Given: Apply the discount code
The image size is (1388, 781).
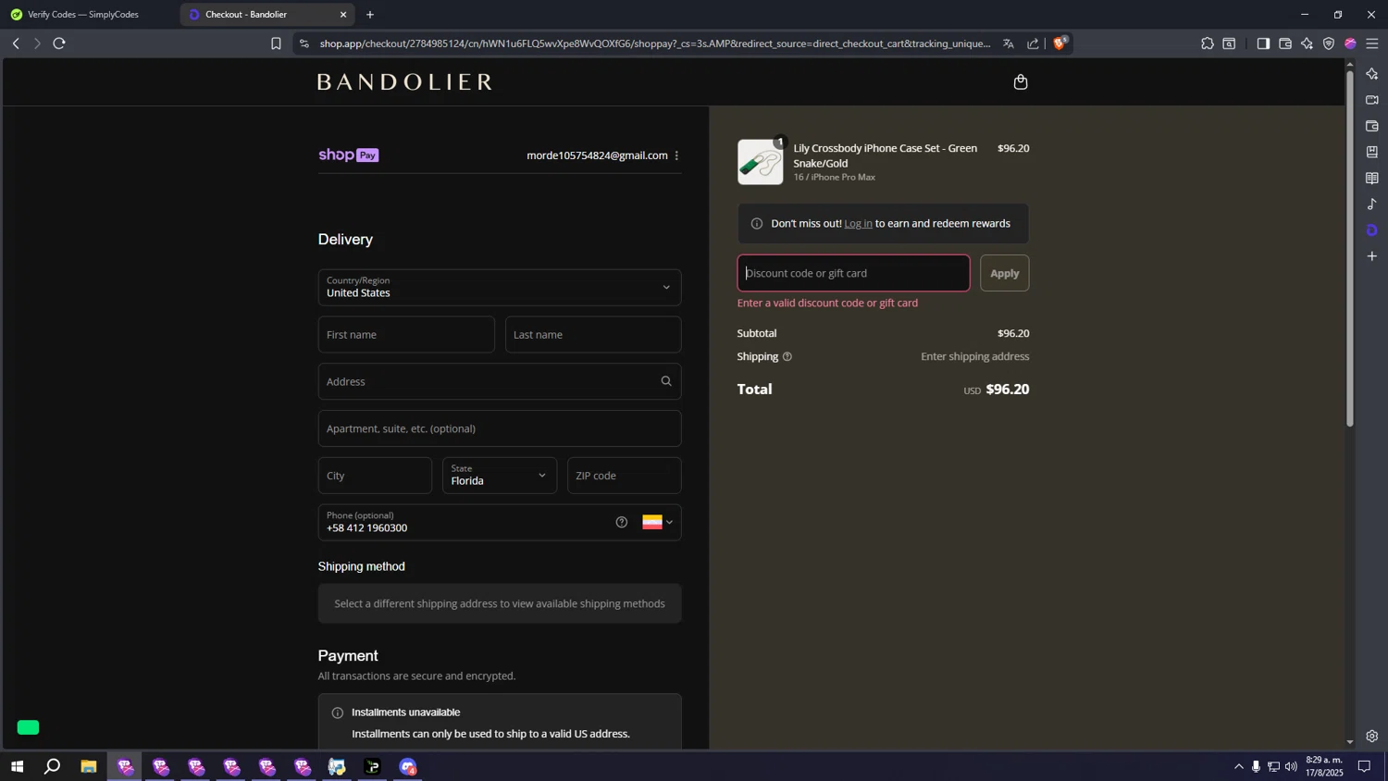Looking at the screenshot, I should [1004, 273].
